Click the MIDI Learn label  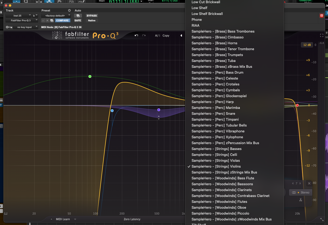(x=63, y=219)
